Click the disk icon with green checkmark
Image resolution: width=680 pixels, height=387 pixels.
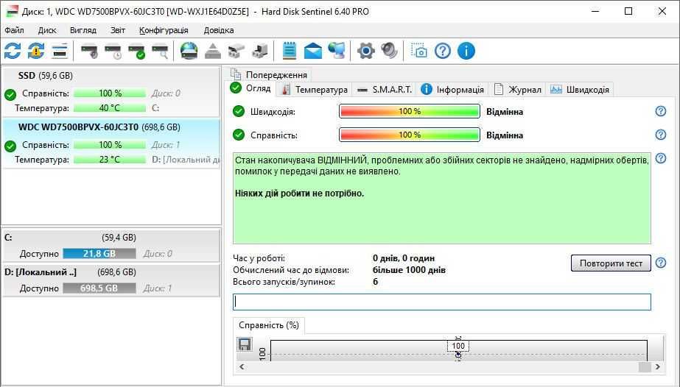pyautogui.click(x=136, y=52)
